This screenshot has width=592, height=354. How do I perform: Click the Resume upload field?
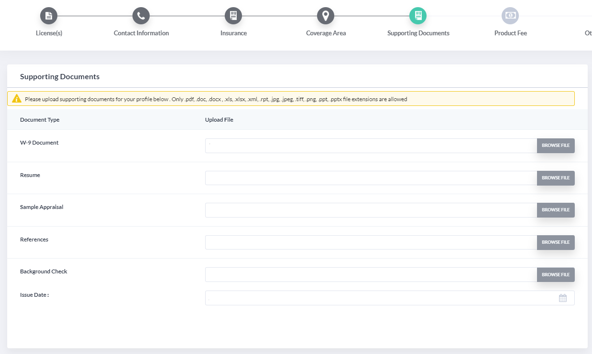click(371, 178)
